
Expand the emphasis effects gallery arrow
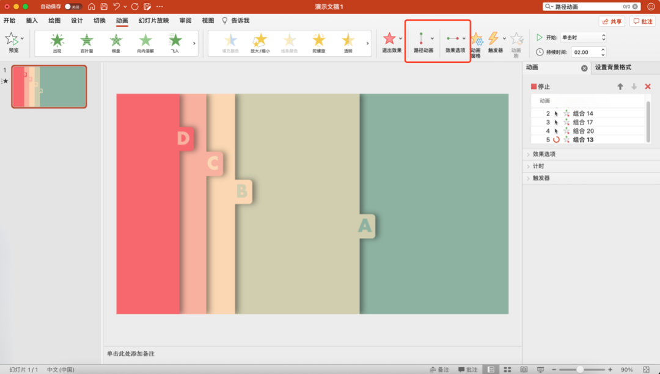click(367, 43)
